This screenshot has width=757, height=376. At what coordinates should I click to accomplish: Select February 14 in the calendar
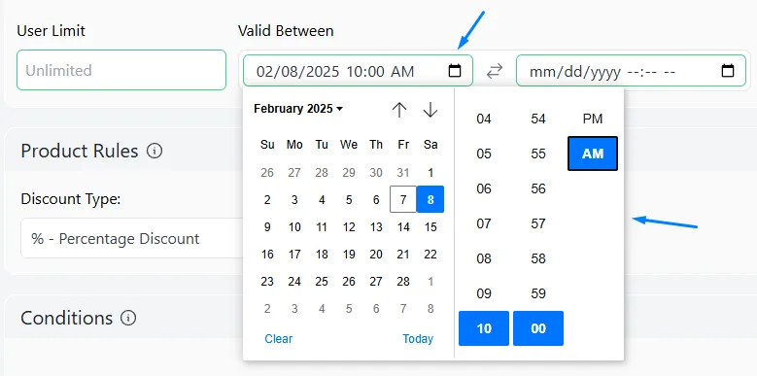click(403, 226)
